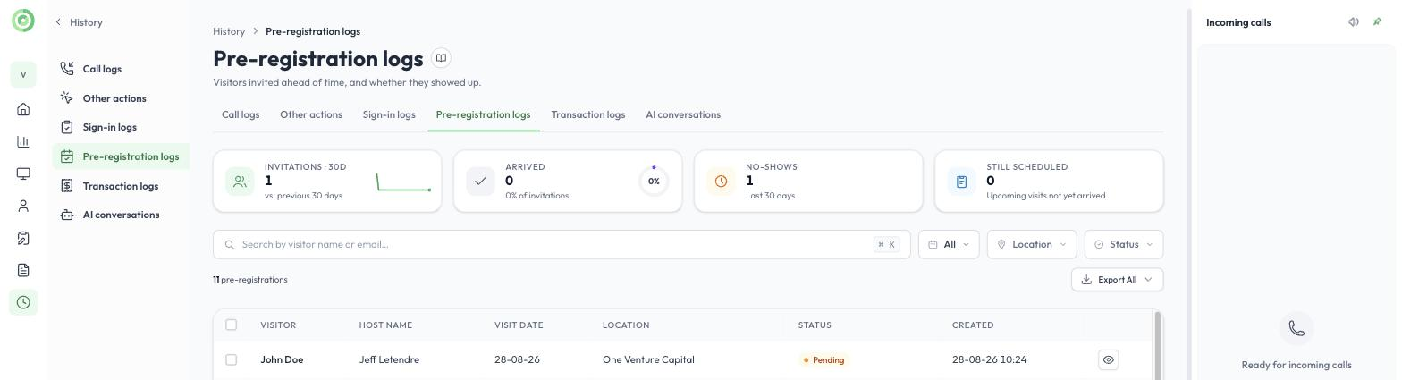Screen dimensions: 1402x380
Task: Click the 11 pre-registrations count text
Action: 250,280
